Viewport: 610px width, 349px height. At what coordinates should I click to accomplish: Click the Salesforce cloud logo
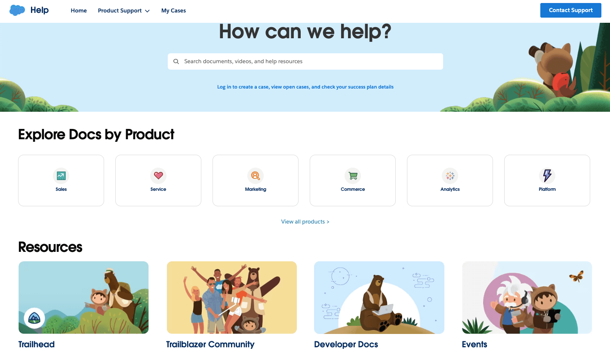coord(17,10)
